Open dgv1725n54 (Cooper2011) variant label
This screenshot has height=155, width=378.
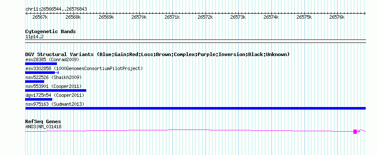[x=55, y=95]
